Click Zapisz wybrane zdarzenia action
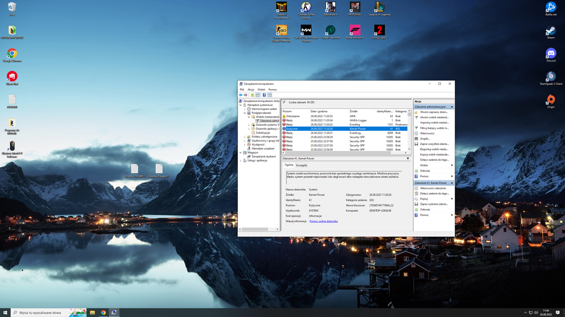This screenshot has width=565, height=317. coord(434,204)
